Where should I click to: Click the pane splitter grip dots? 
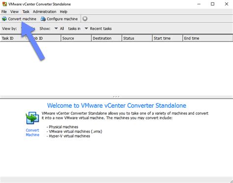116,96
